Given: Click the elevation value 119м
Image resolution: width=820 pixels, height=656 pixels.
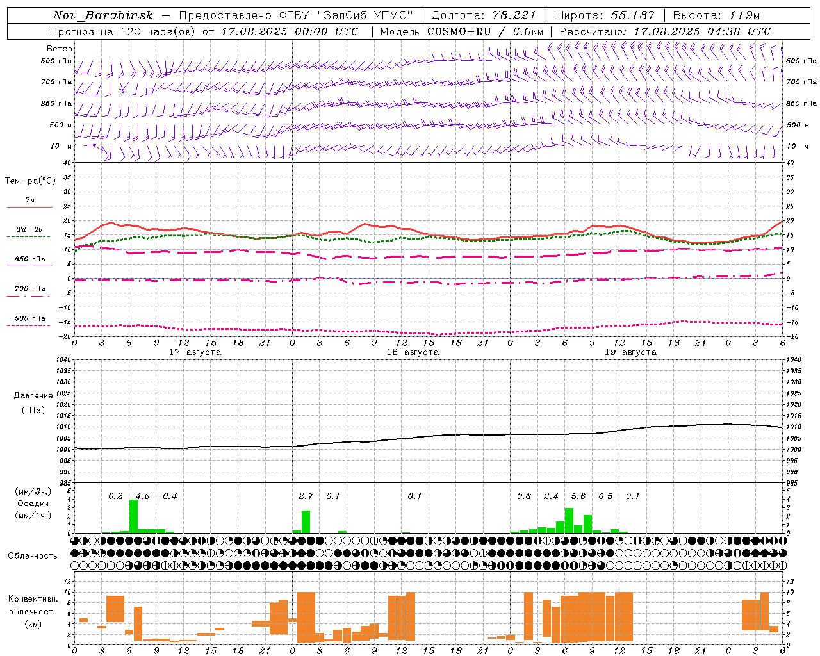Looking at the screenshot, I should click(x=744, y=15).
